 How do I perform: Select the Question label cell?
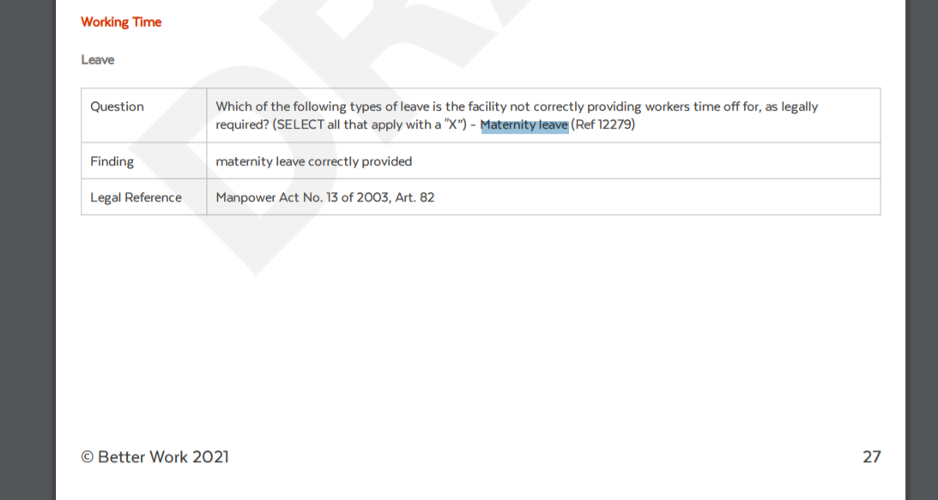tap(143, 116)
